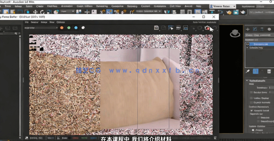Expand the second modifier stack entry
Viewport: 274px width, 141px height.
point(247,47)
